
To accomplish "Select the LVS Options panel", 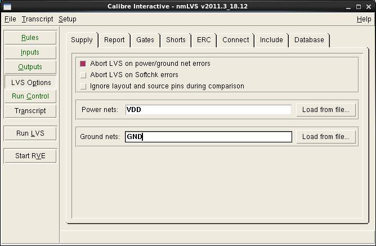I will (x=30, y=82).
